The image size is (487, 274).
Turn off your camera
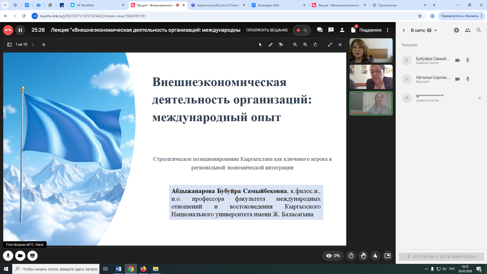pos(20,256)
